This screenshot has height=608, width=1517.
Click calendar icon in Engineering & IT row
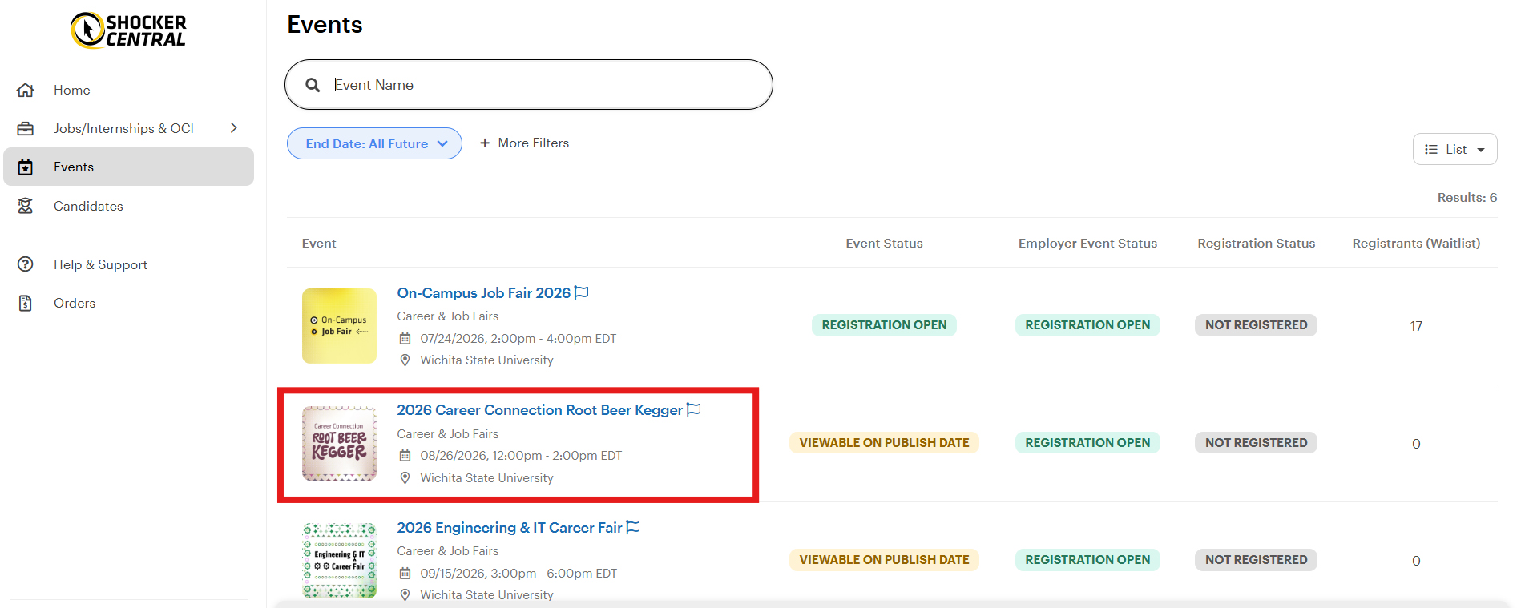coord(405,574)
